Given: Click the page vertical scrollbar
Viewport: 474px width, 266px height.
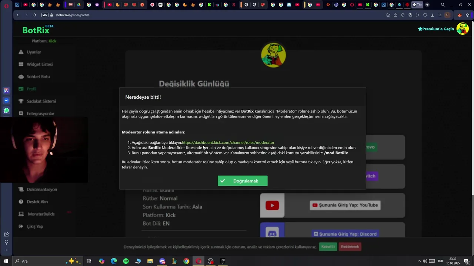Looking at the screenshot, I should [472, 107].
